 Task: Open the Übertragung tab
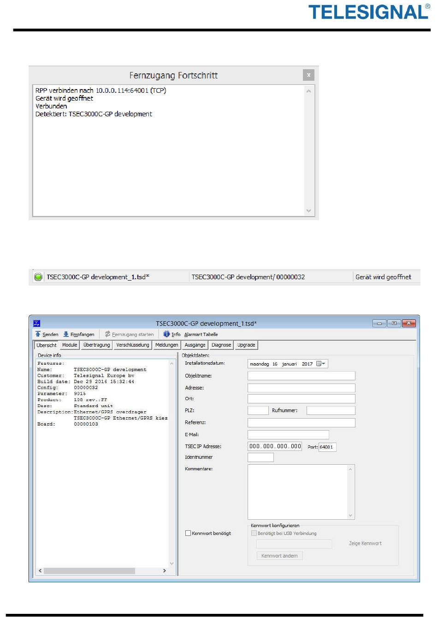pyautogui.click(x=97, y=345)
